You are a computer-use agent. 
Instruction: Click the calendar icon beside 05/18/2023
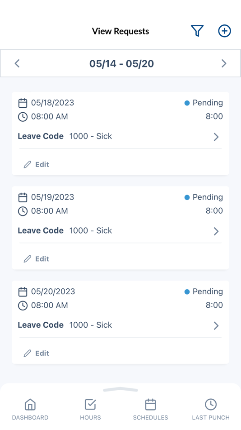tap(23, 103)
